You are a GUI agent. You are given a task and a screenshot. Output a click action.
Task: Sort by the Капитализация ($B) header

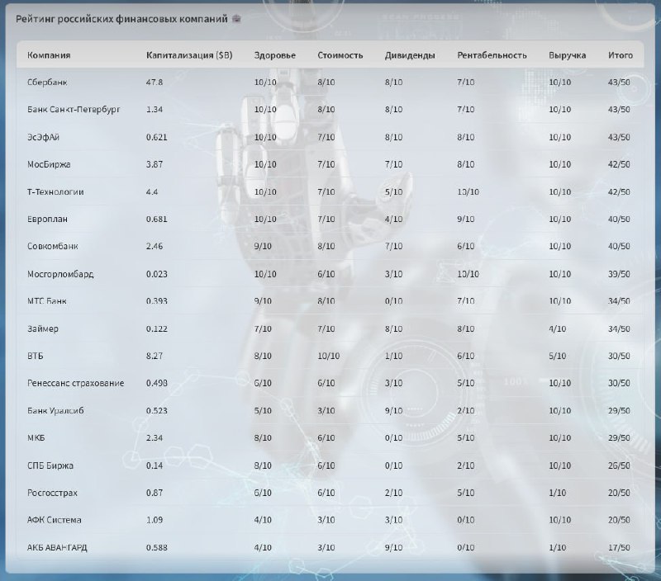pos(189,55)
